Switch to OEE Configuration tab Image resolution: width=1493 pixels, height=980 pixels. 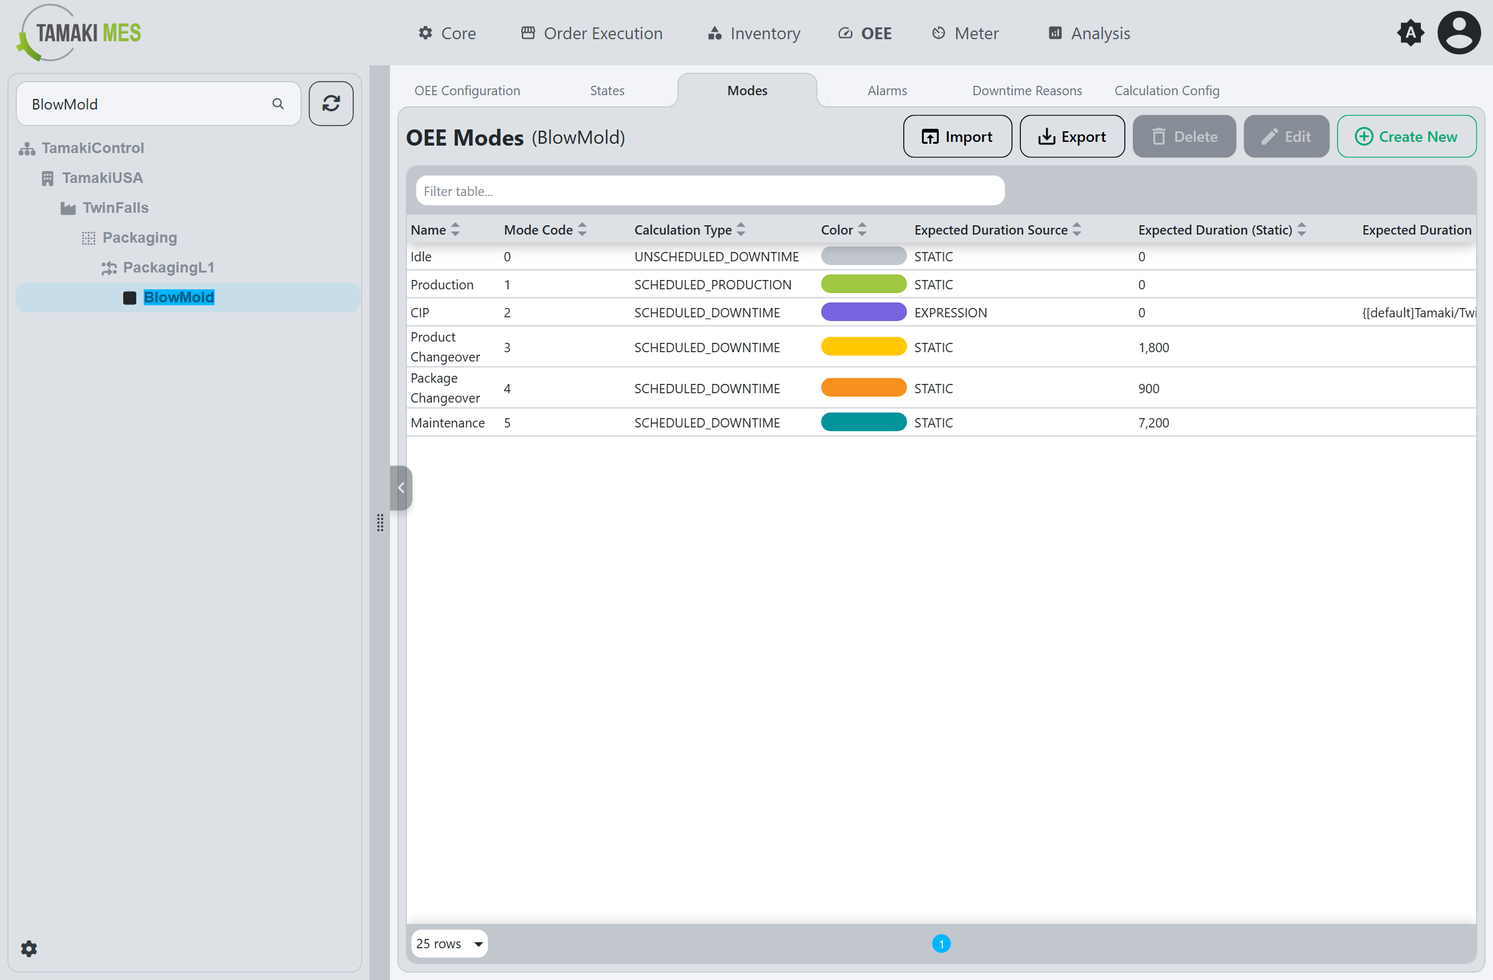point(467,90)
